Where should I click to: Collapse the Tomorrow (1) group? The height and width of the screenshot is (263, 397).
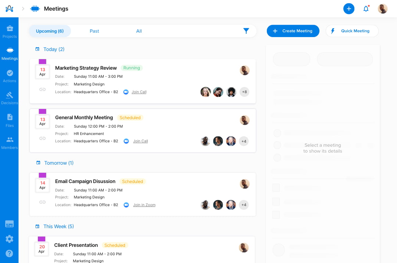(59, 163)
